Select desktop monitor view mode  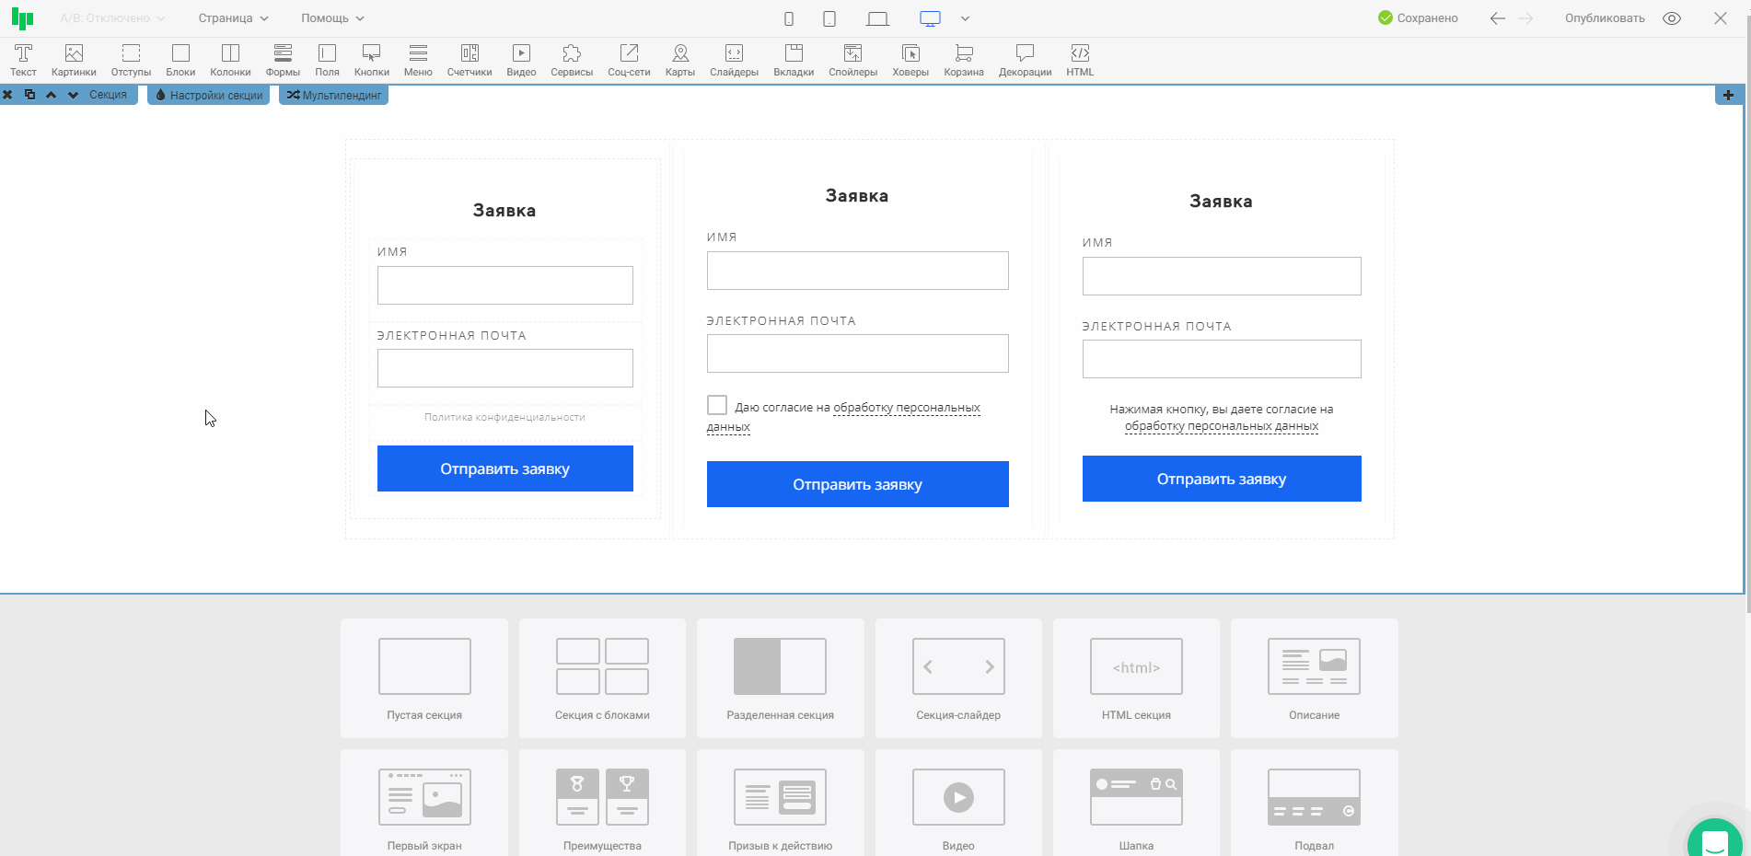point(930,18)
